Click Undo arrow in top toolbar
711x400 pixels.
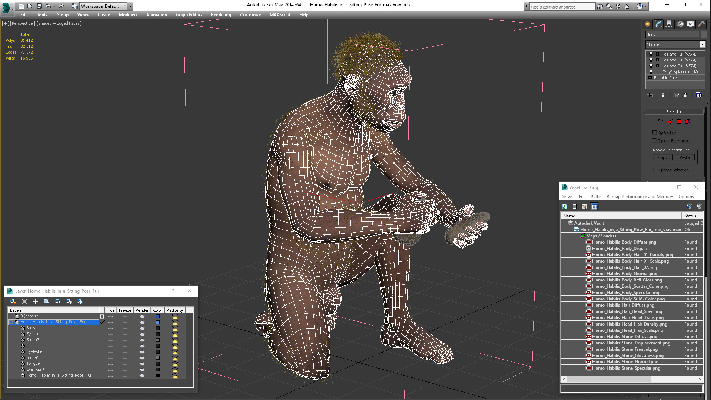[48, 6]
